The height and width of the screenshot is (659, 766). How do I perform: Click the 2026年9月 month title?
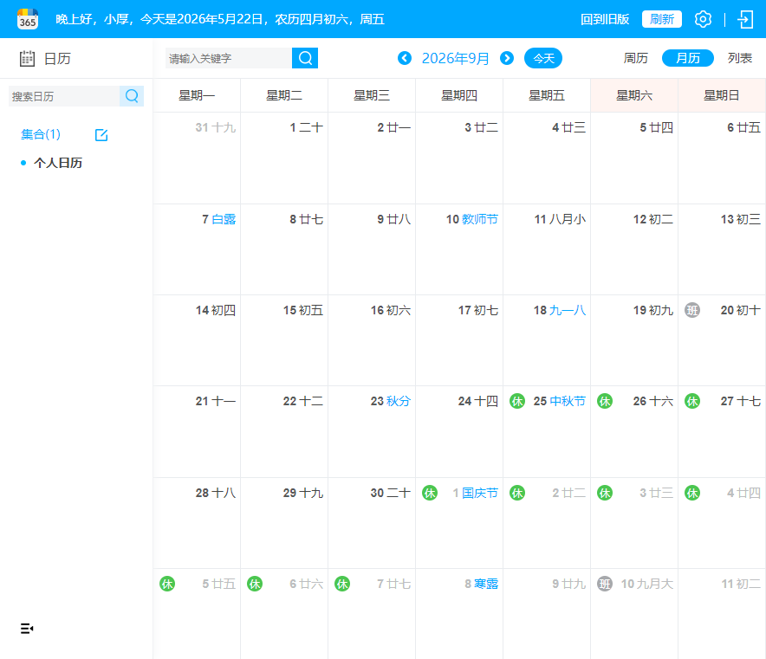[455, 58]
